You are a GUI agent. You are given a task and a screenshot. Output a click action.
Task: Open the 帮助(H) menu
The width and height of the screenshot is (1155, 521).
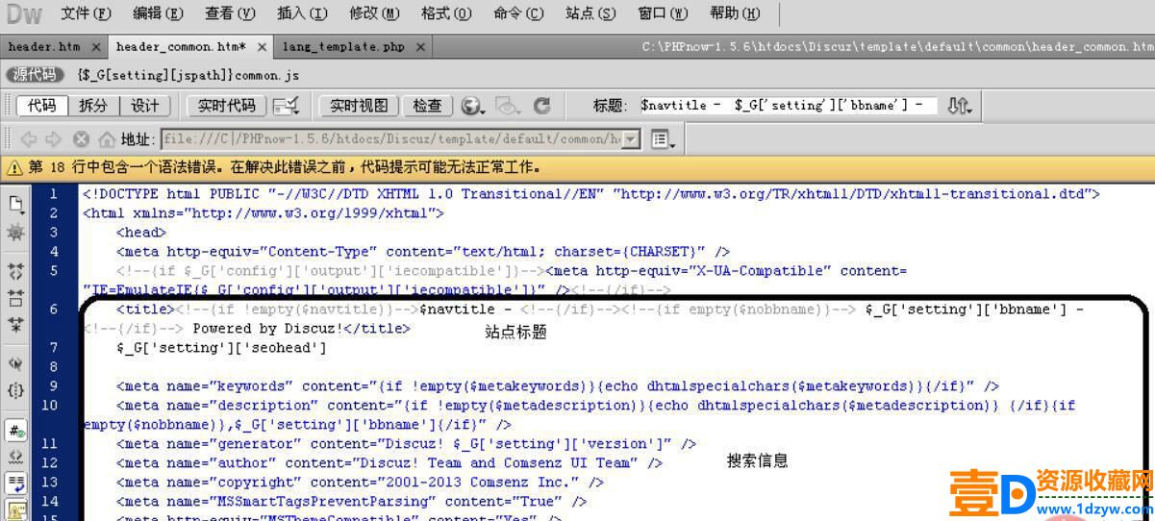(734, 13)
